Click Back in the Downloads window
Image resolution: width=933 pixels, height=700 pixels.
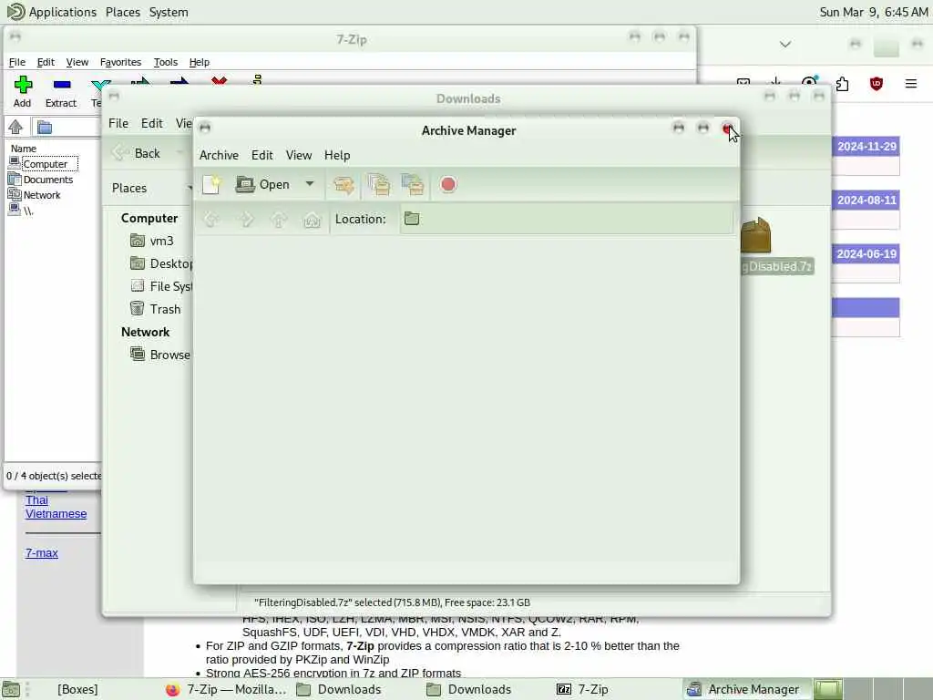(x=137, y=153)
